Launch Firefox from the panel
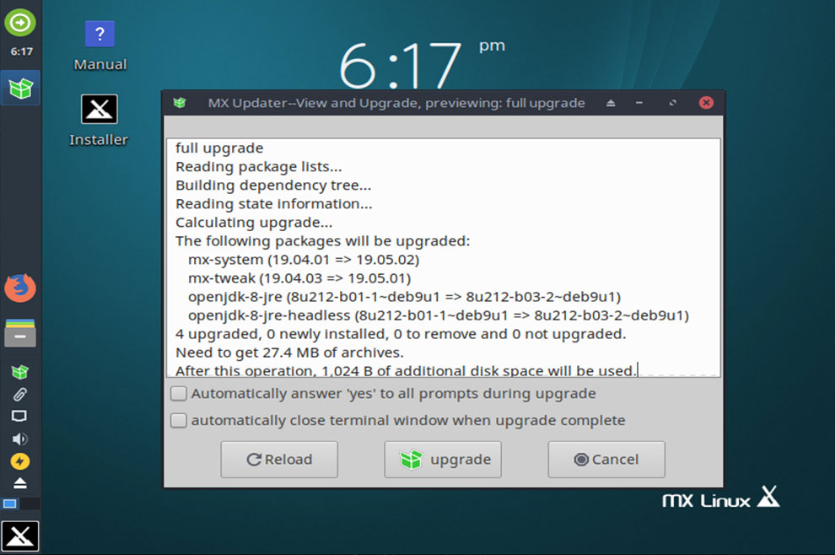Screen dimensions: 835x555 20,288
